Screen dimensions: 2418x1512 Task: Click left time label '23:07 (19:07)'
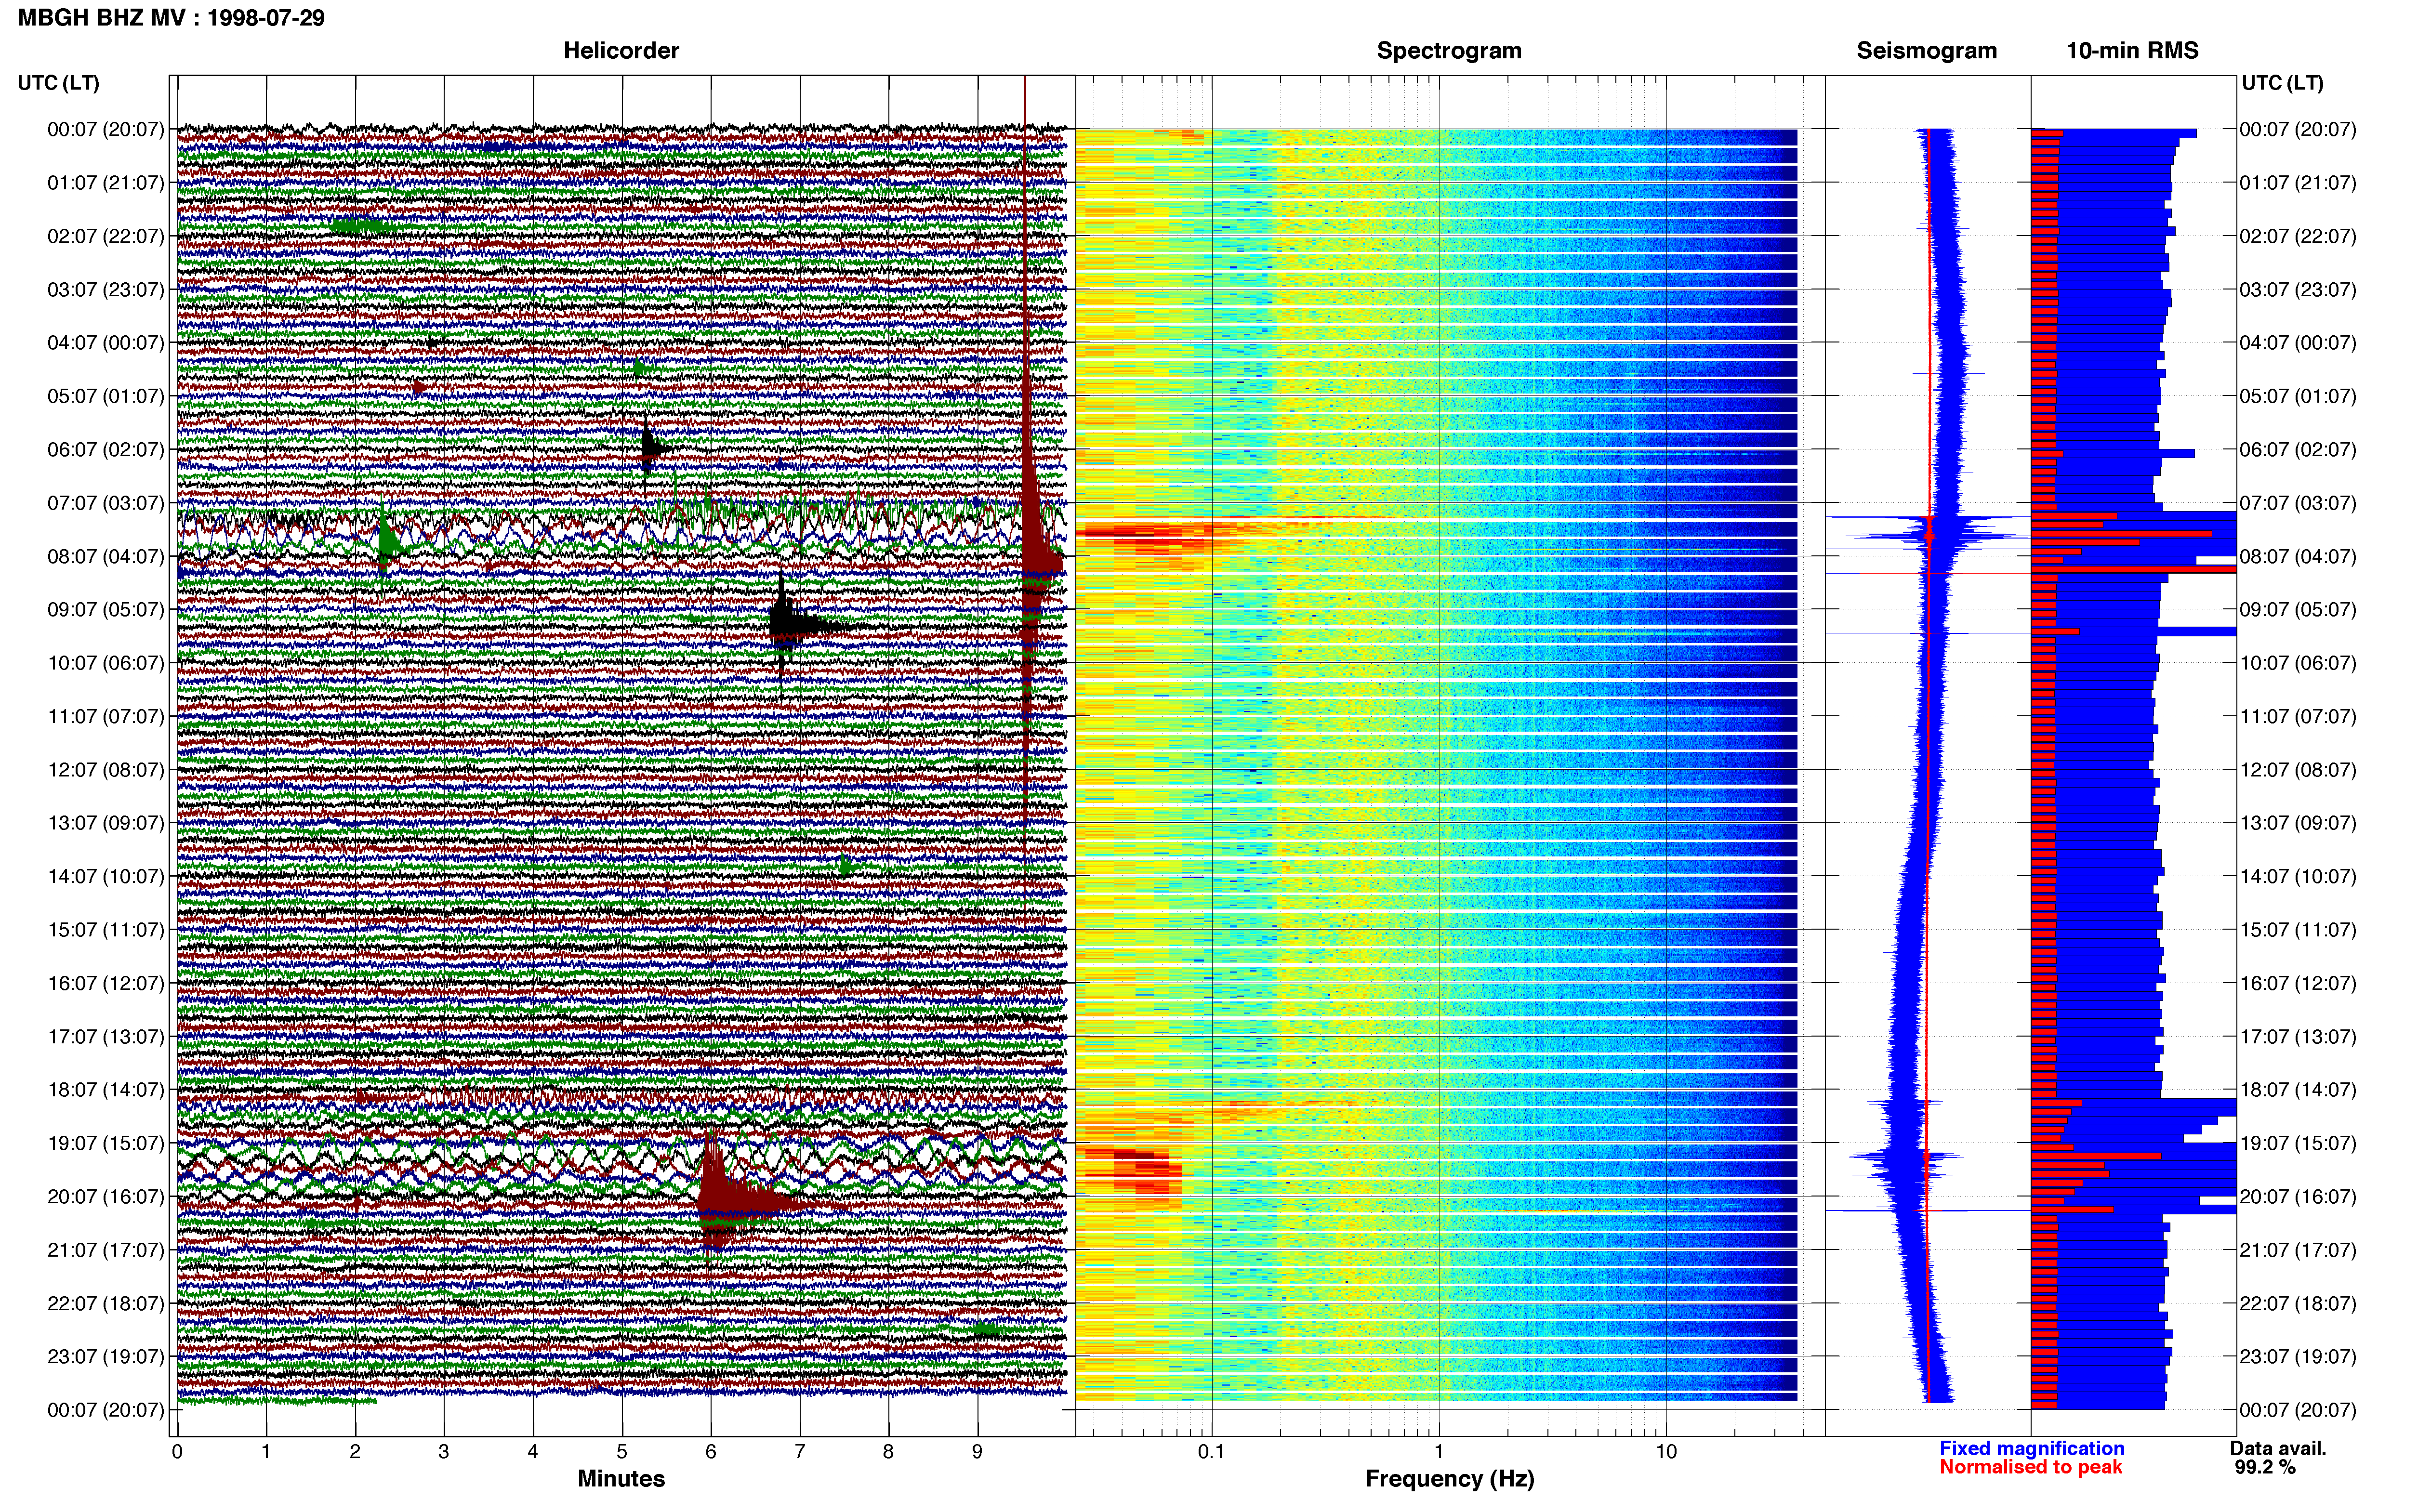106,1356
